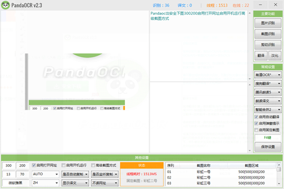Click the F4键 hotkey field
The height and width of the screenshot is (189, 284).
click(268, 138)
